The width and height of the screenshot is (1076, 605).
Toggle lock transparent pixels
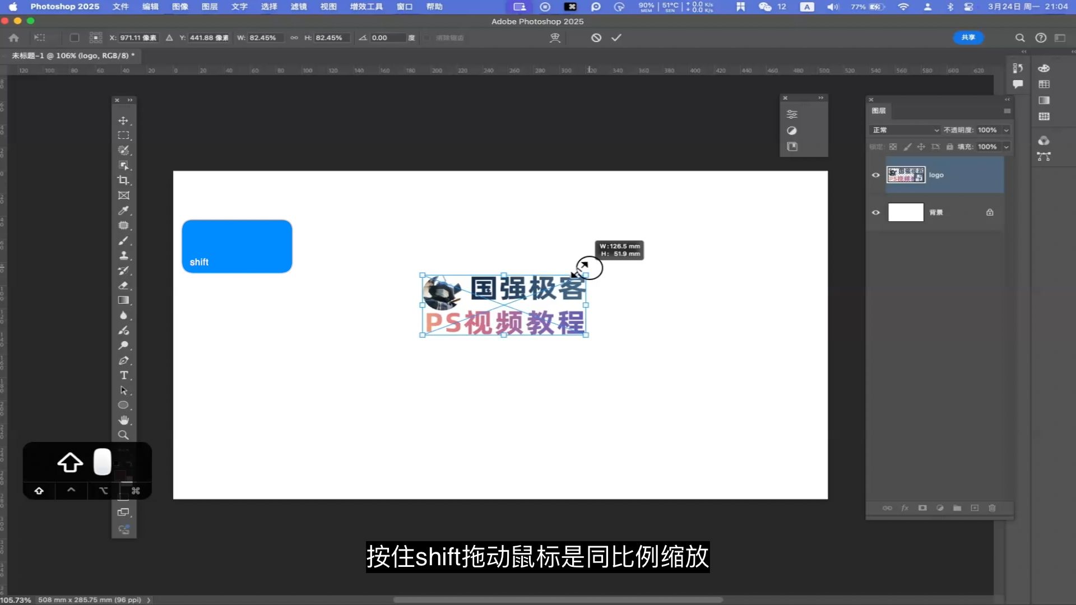point(893,147)
